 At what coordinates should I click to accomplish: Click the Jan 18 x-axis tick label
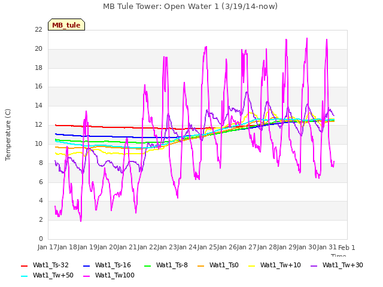68,247
